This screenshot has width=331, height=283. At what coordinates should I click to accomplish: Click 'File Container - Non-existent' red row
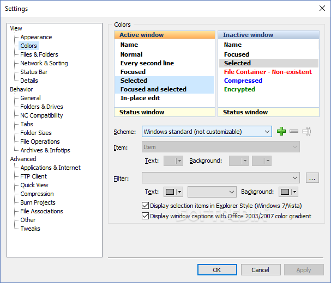coord(268,72)
